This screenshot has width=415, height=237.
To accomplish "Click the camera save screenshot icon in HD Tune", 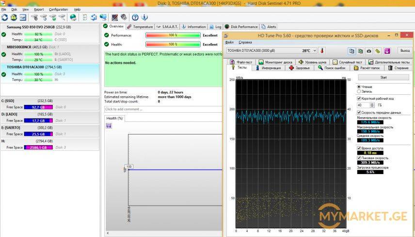I will click(369, 51).
